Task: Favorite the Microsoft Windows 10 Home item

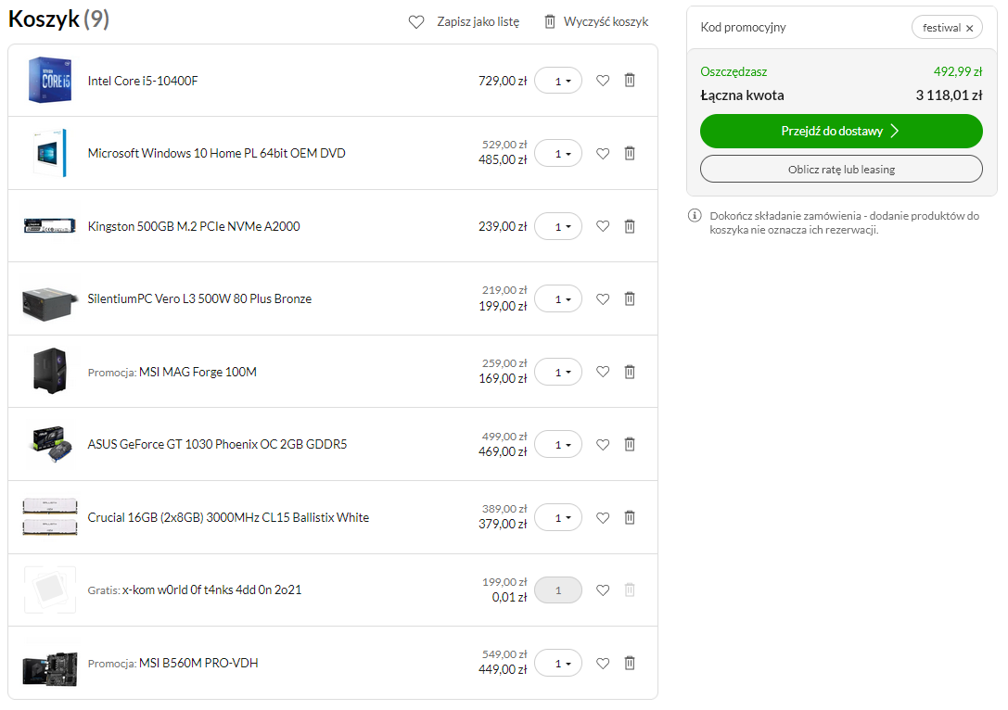Action: click(x=603, y=154)
